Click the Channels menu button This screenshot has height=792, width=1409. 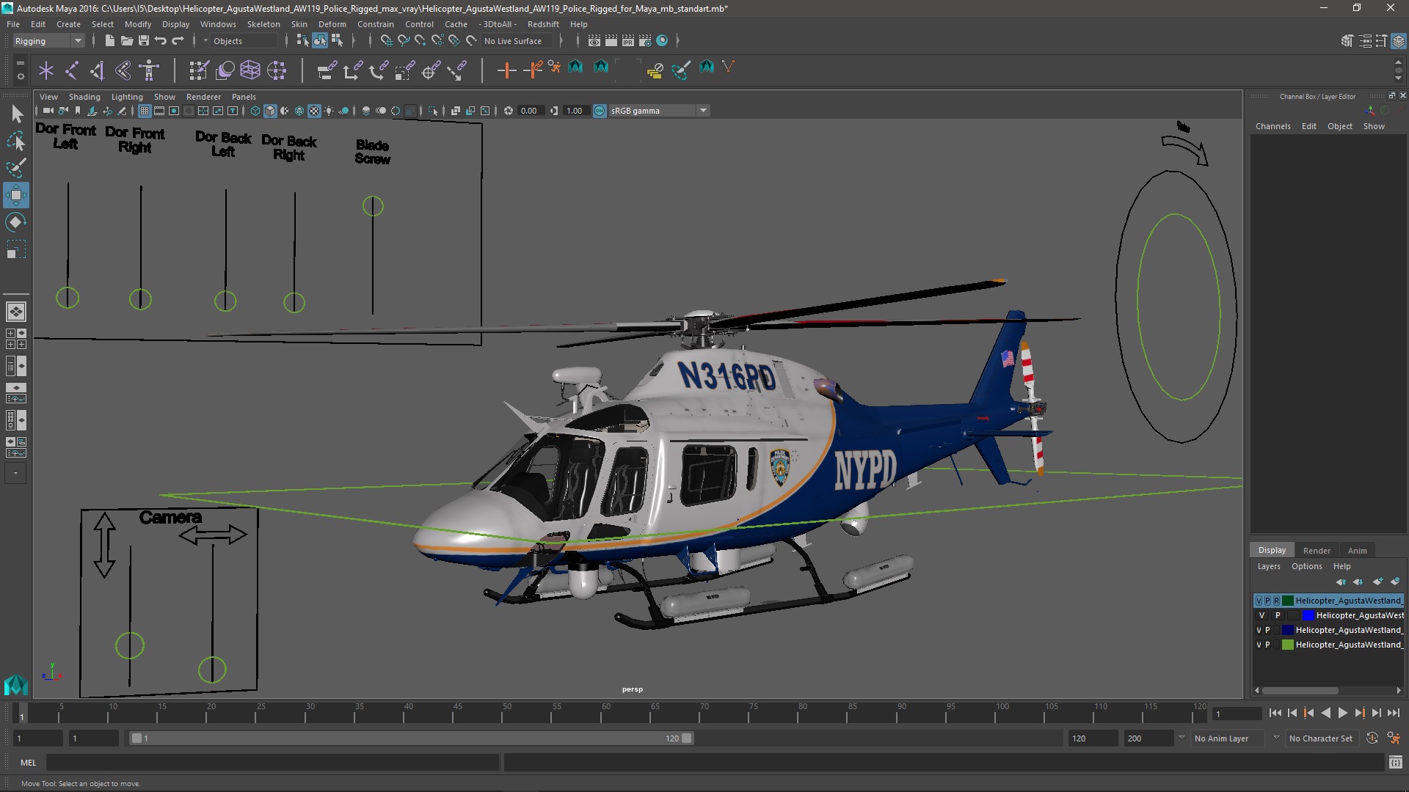1273,126
